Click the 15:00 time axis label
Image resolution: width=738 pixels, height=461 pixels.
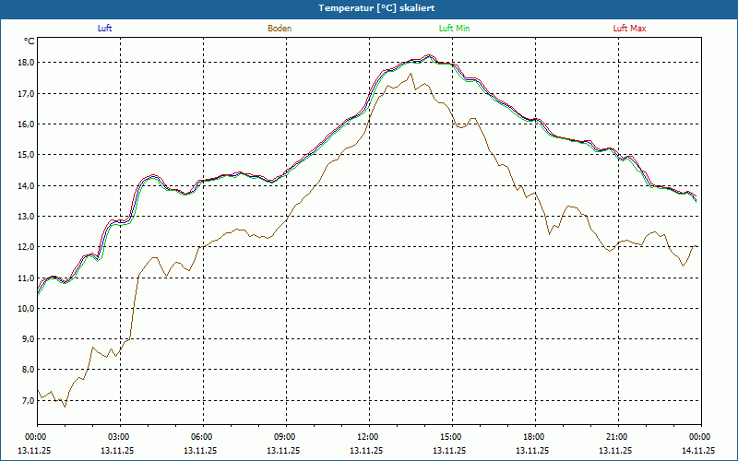(x=451, y=437)
